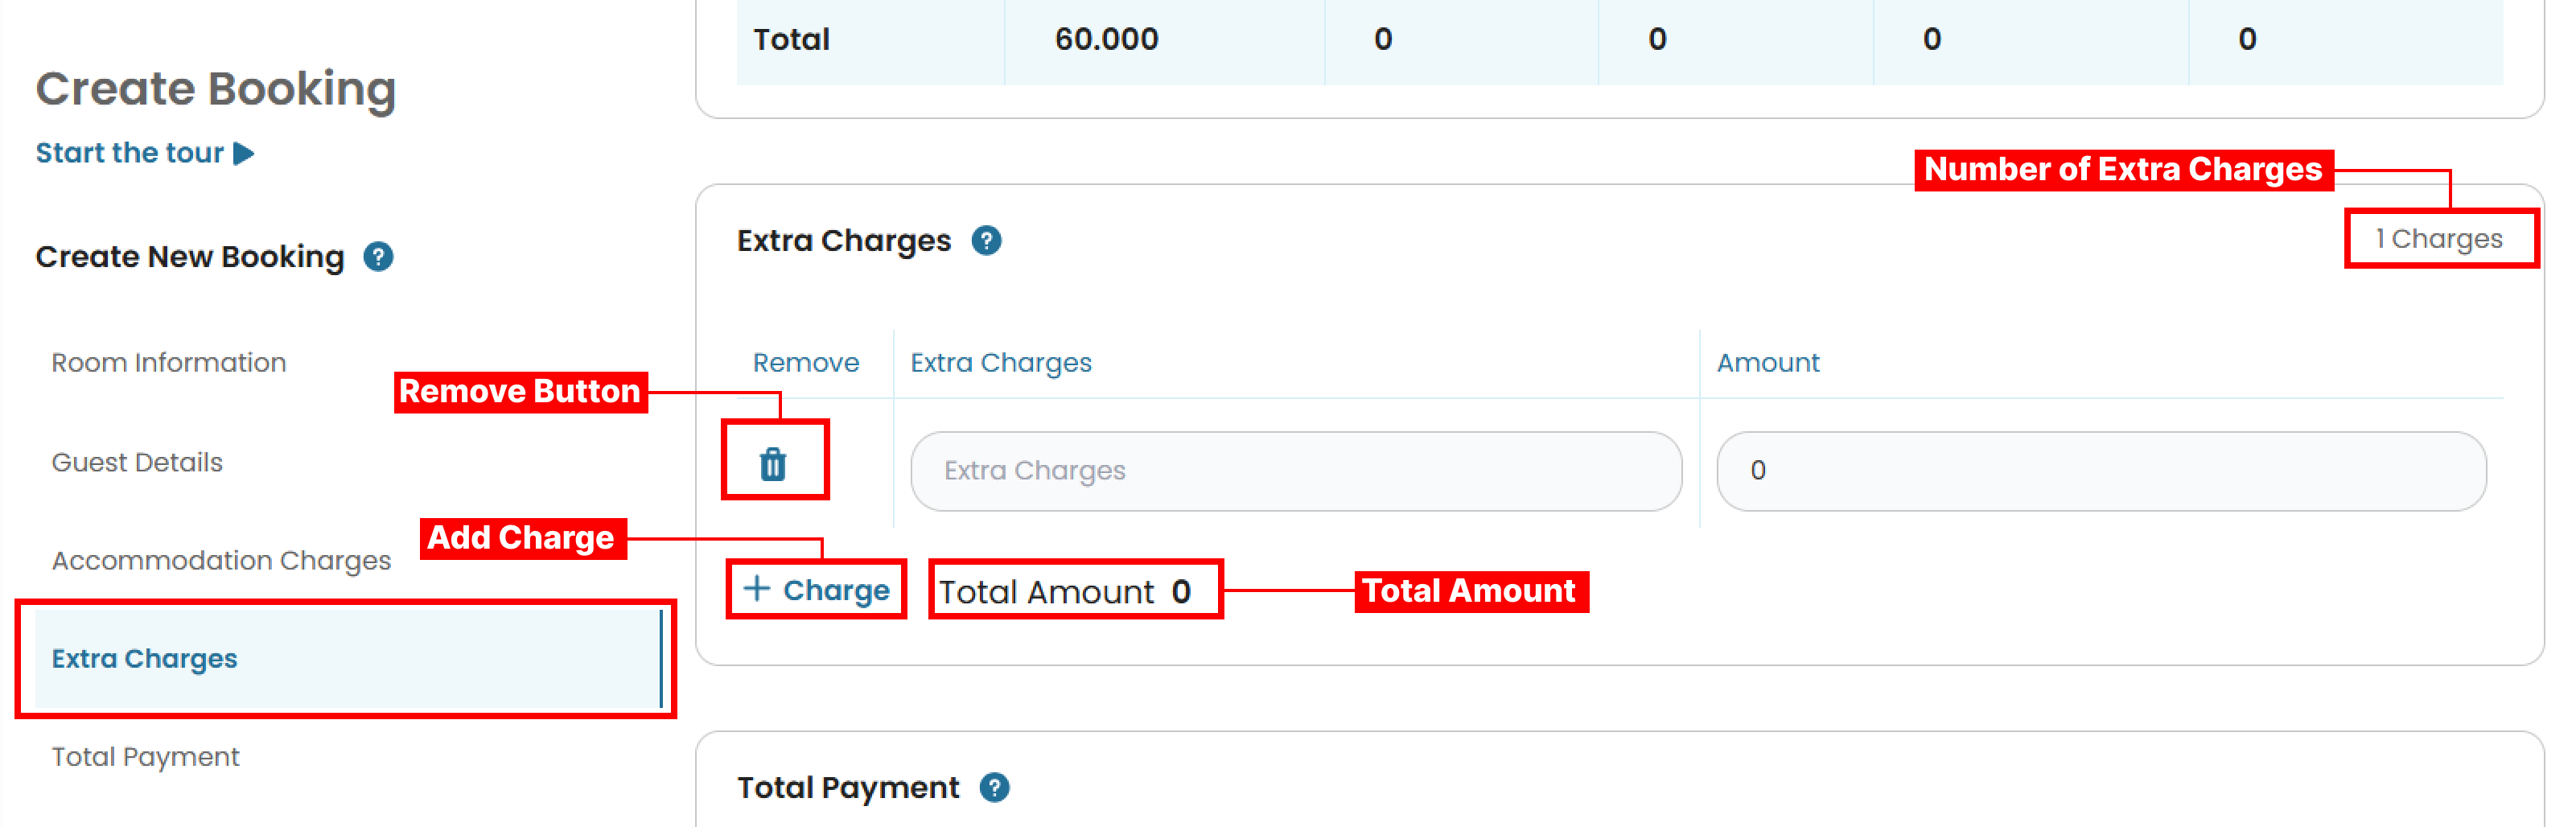Image resolution: width=2576 pixels, height=827 pixels.
Task: Click the plus icon on the Charge button
Action: 756,589
